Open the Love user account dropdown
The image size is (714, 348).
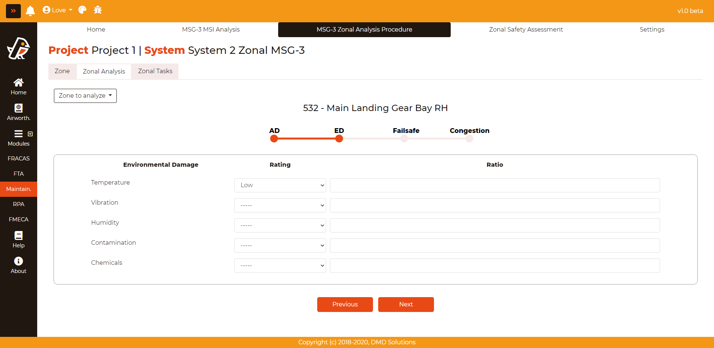tap(58, 10)
